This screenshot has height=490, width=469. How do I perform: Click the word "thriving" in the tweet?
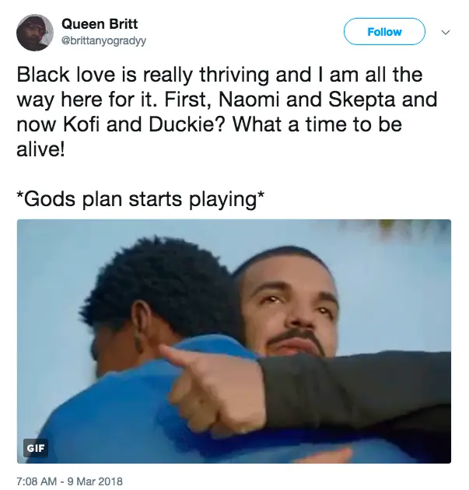[234, 75]
